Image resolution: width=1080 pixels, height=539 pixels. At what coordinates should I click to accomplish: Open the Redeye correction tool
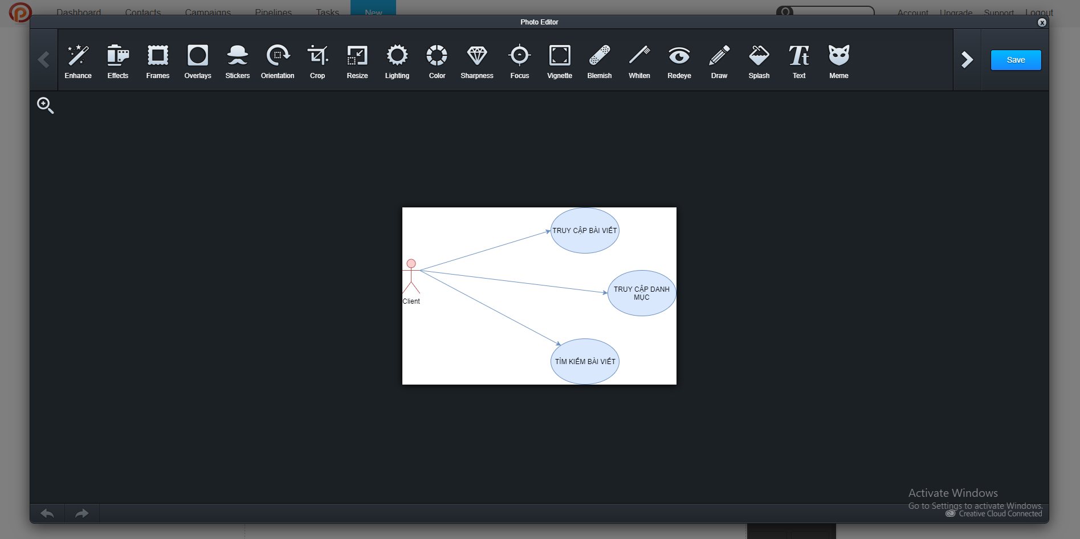click(x=679, y=60)
